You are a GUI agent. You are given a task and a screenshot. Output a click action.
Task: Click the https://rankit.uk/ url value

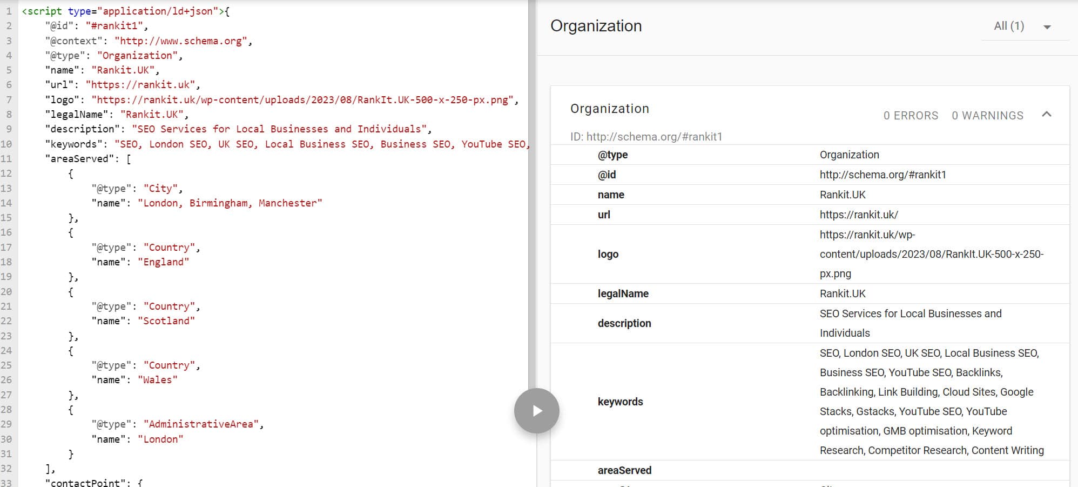pos(859,215)
